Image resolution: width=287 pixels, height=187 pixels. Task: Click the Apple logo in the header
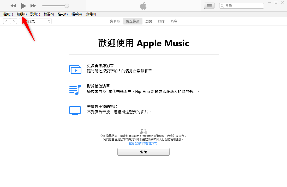[143, 6]
